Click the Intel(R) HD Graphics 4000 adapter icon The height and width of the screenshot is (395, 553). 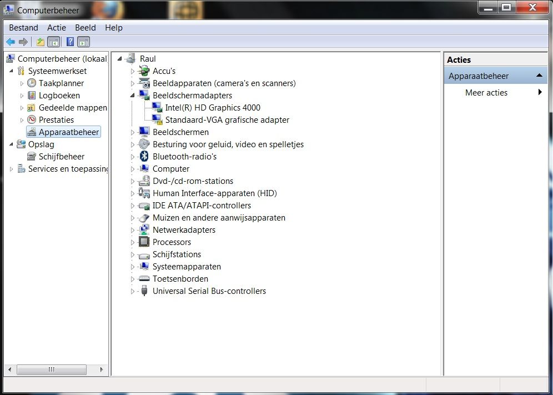[x=157, y=108]
